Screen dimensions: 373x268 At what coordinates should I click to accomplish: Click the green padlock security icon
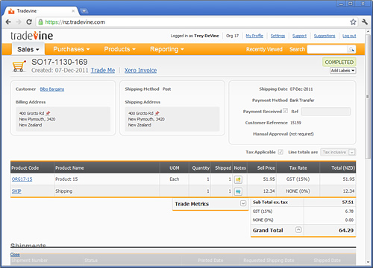[40, 22]
